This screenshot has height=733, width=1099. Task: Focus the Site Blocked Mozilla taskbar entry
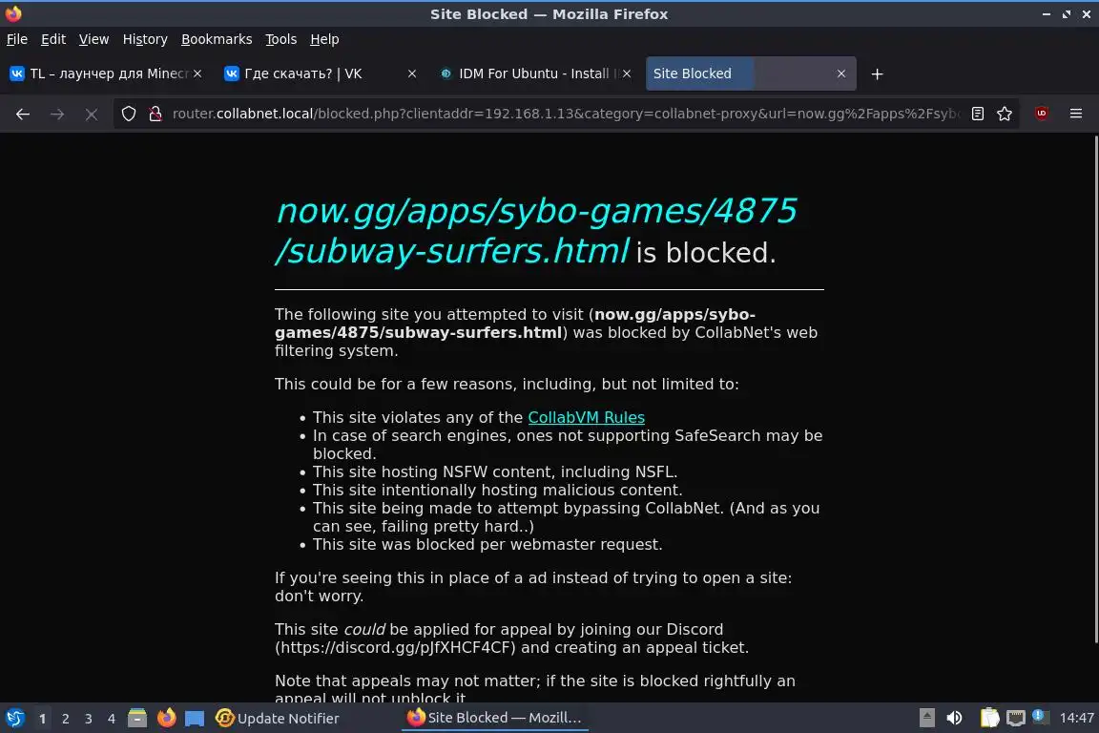click(x=495, y=718)
